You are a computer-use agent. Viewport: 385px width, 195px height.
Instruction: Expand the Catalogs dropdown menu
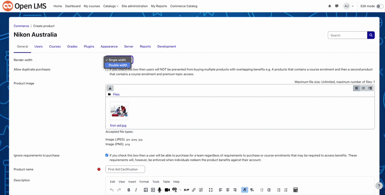(111, 6)
